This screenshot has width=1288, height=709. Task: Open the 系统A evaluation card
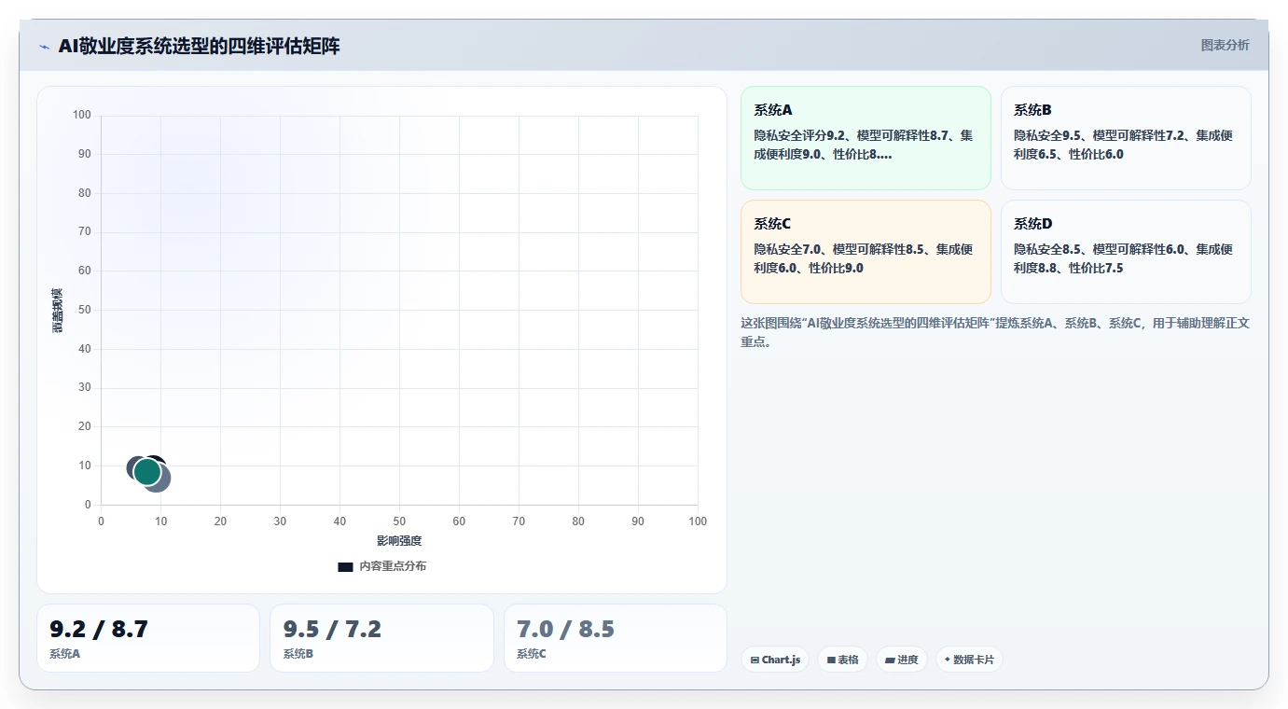click(x=866, y=138)
